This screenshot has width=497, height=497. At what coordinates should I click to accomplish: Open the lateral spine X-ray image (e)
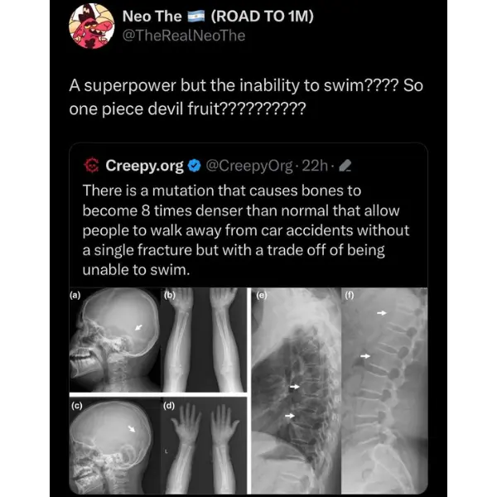click(293, 389)
